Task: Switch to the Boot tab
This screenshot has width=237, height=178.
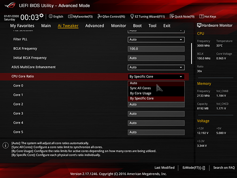Action: (x=137, y=26)
